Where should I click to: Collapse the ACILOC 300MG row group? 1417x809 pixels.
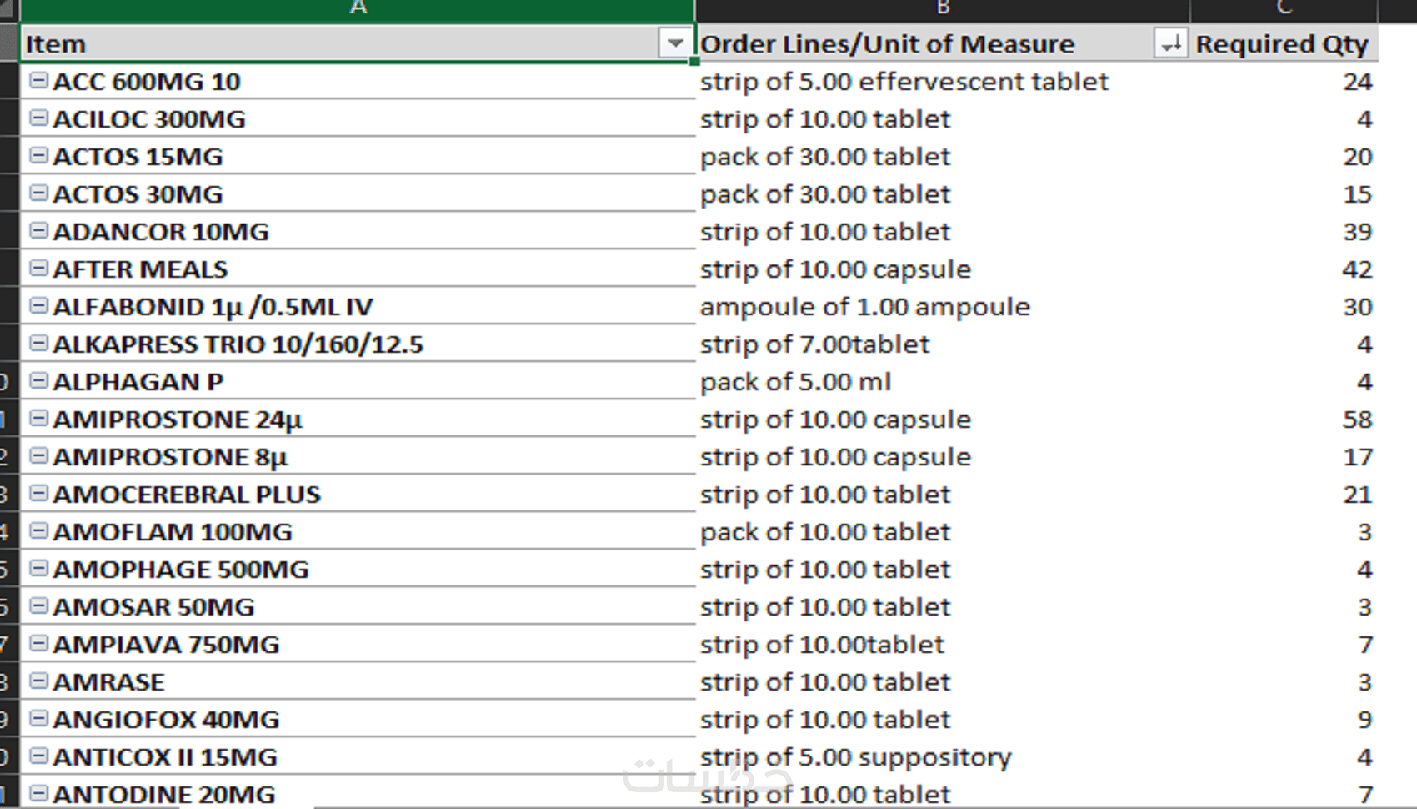coord(38,118)
